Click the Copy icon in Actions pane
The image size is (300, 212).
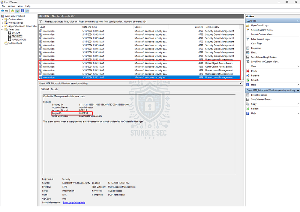point(248,104)
